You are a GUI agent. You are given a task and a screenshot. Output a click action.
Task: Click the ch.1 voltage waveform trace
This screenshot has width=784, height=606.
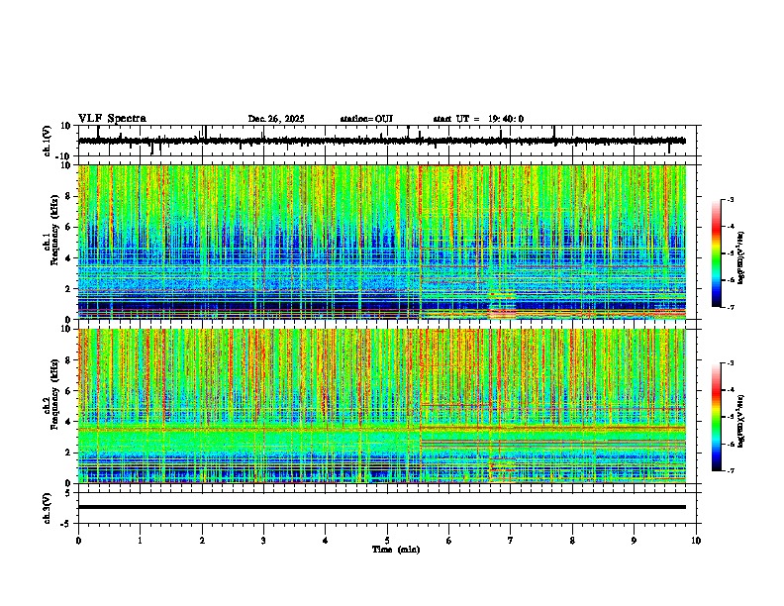click(x=382, y=141)
